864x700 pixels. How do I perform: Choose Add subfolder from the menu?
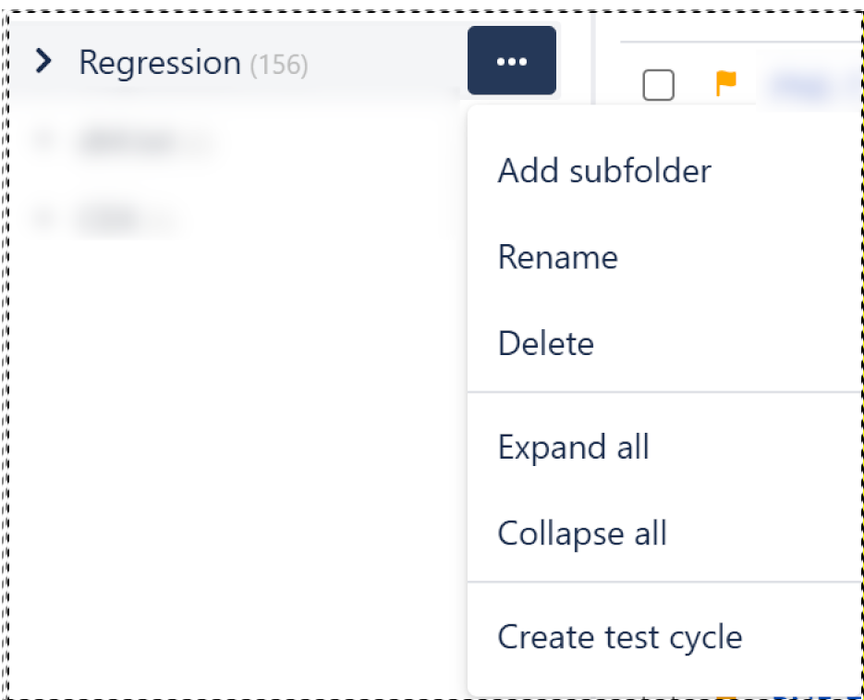pyautogui.click(x=604, y=170)
